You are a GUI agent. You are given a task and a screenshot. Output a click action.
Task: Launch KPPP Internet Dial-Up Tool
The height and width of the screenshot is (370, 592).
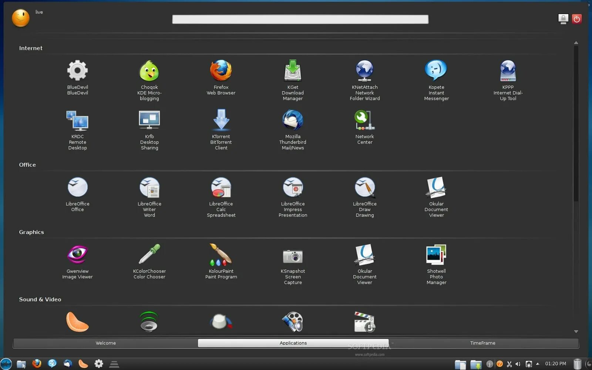[508, 80]
